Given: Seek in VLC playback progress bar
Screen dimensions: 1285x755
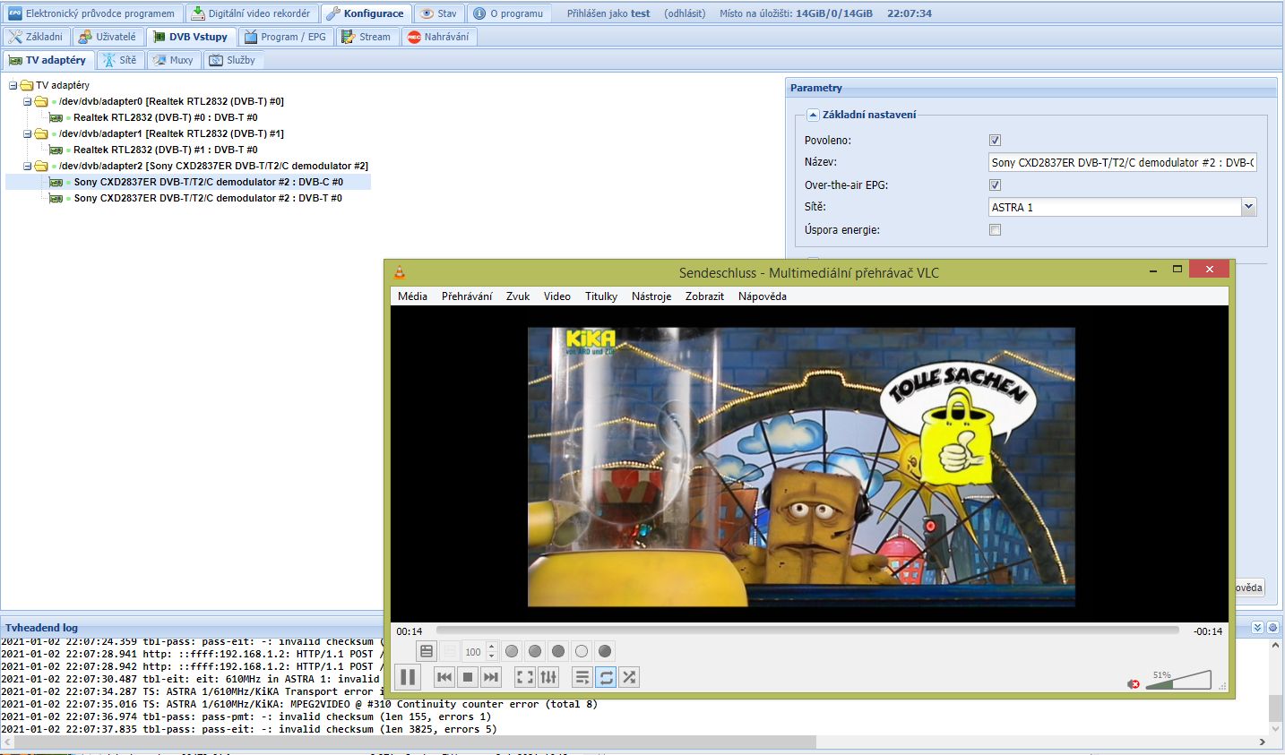Looking at the screenshot, I should [807, 631].
